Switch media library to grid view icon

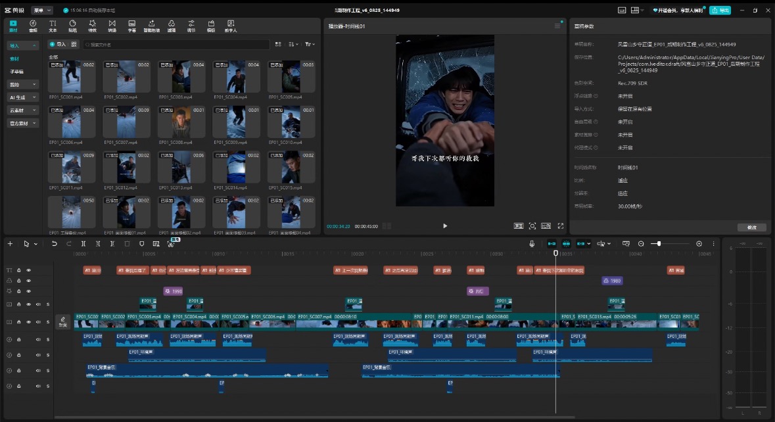(x=278, y=45)
